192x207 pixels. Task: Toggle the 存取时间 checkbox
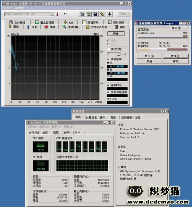pos(108,85)
